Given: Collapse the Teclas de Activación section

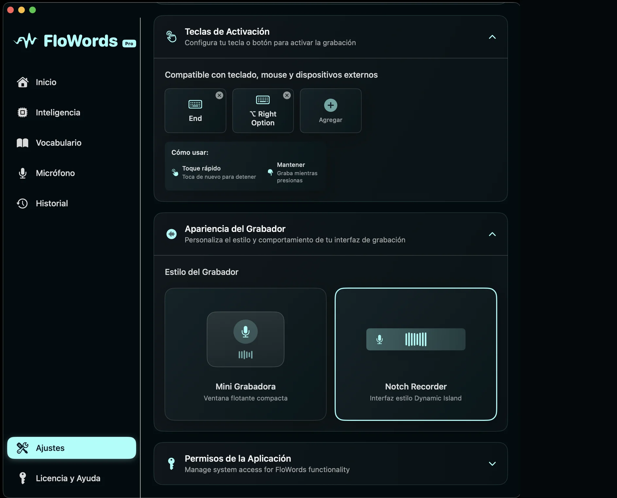Looking at the screenshot, I should [x=492, y=37].
